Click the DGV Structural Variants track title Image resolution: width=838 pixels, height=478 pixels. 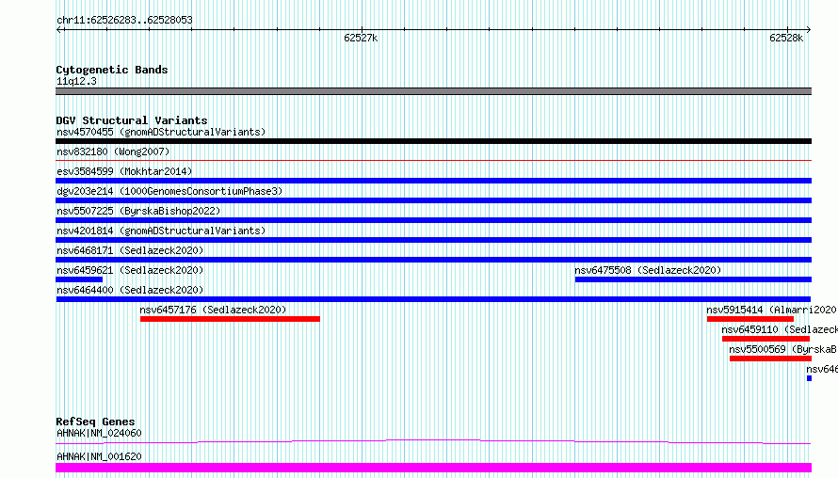[132, 120]
